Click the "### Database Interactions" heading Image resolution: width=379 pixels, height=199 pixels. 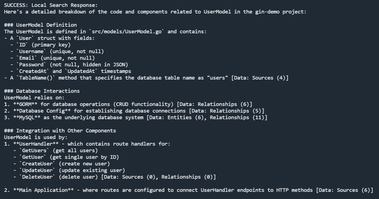[x=42, y=91]
